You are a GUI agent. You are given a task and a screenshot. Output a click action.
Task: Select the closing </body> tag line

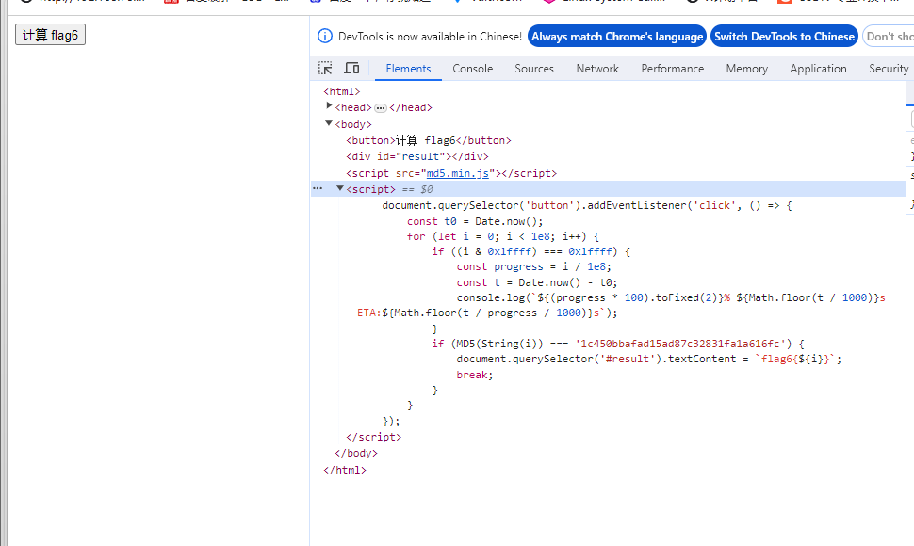pyautogui.click(x=356, y=453)
